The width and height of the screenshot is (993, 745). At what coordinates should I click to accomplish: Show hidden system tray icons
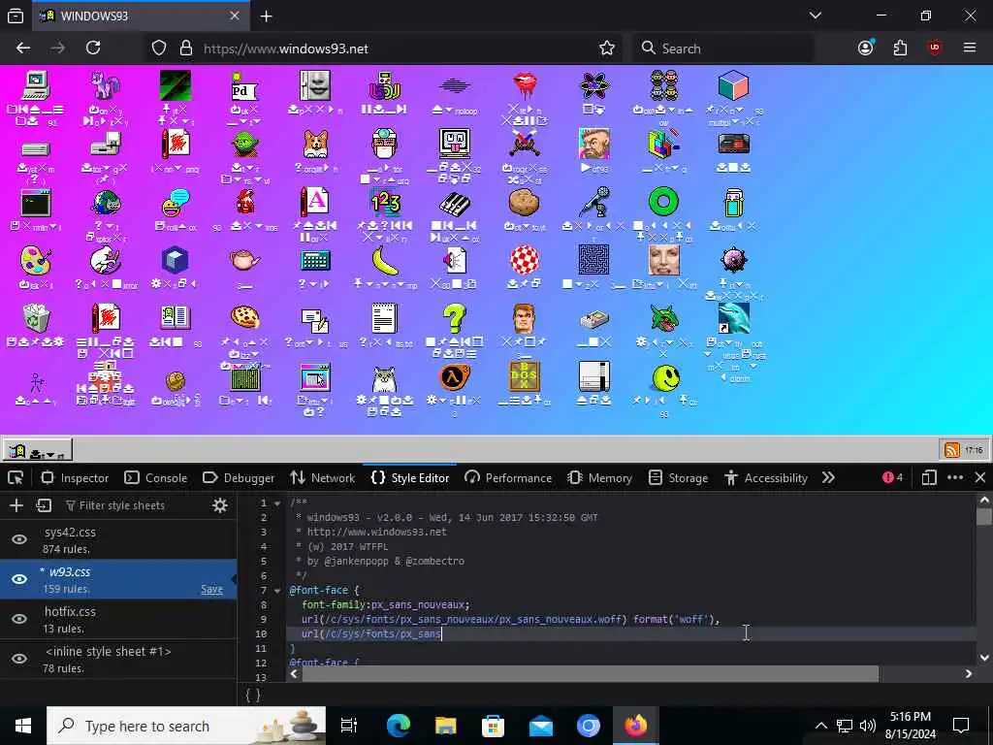coord(820,726)
